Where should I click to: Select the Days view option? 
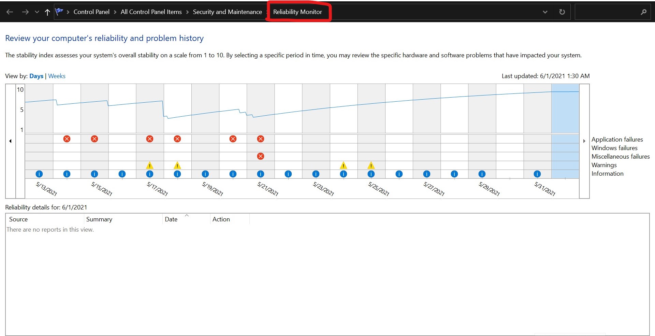(36, 76)
